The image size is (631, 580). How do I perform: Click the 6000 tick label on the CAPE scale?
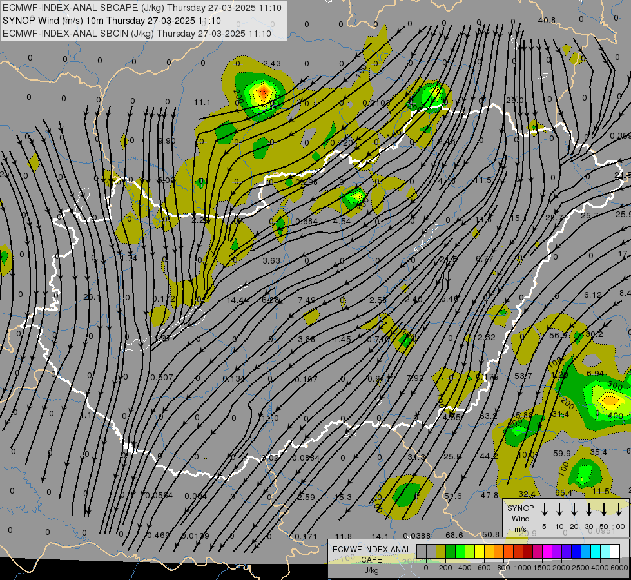click(619, 568)
